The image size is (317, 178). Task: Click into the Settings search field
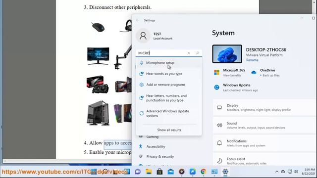162,53
